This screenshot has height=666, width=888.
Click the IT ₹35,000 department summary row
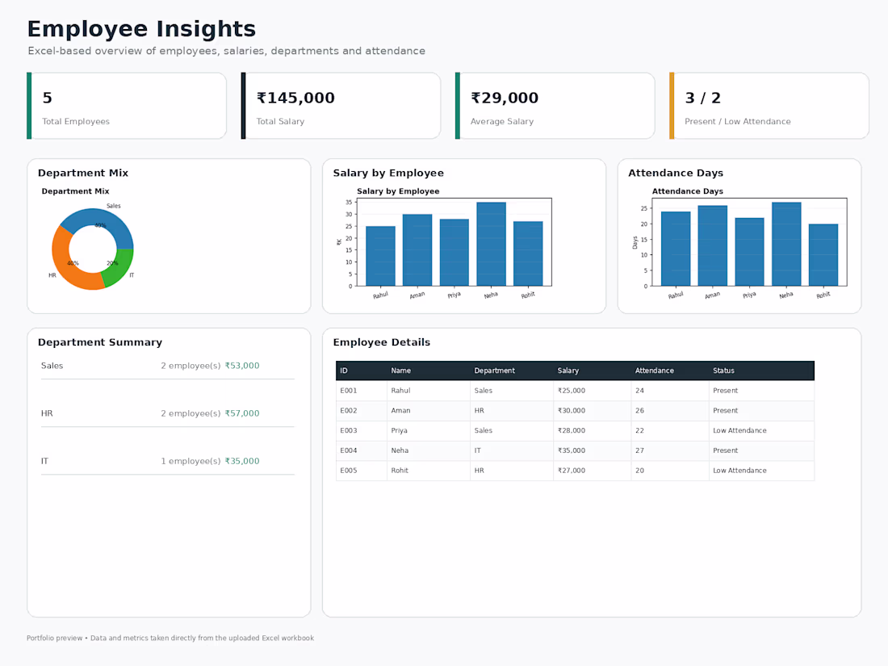168,461
